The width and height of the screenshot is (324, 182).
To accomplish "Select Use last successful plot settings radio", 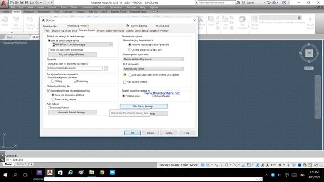I will [x=49, y=50].
